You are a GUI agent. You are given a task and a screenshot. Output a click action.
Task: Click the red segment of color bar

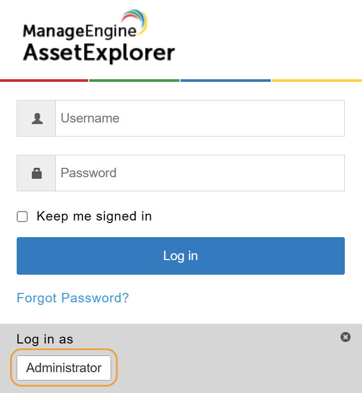pos(44,80)
